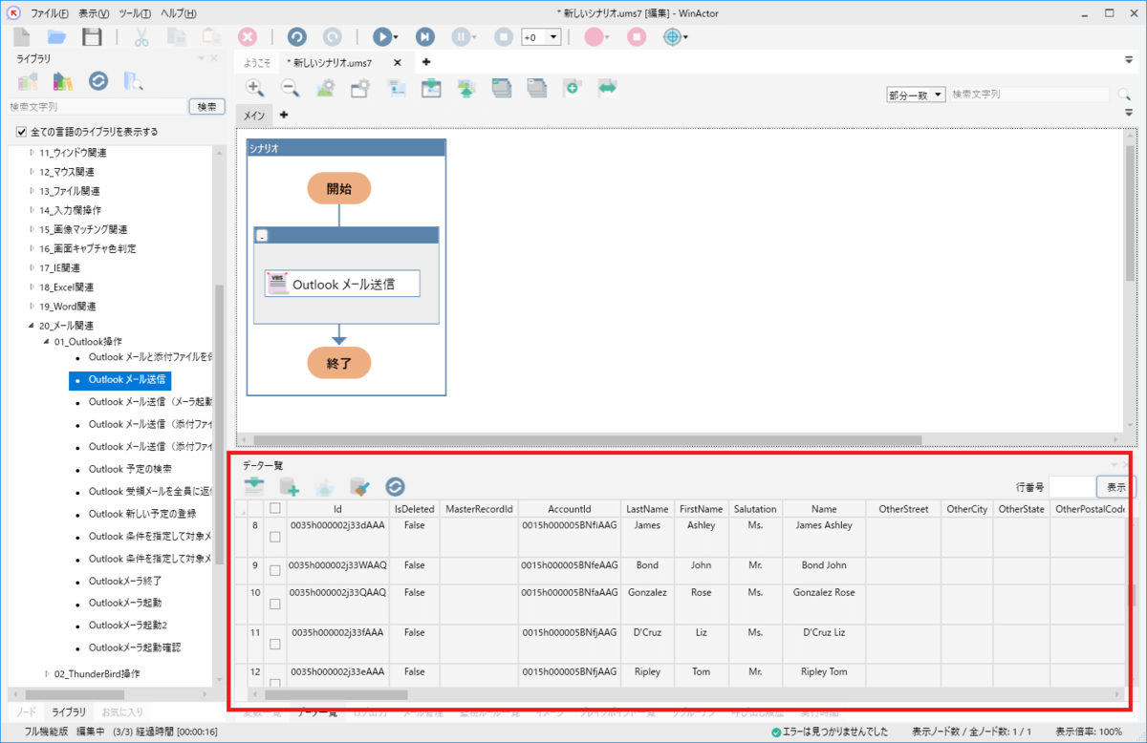Check the checkbox for row 9
Image resolution: width=1147 pixels, height=743 pixels.
tap(275, 570)
